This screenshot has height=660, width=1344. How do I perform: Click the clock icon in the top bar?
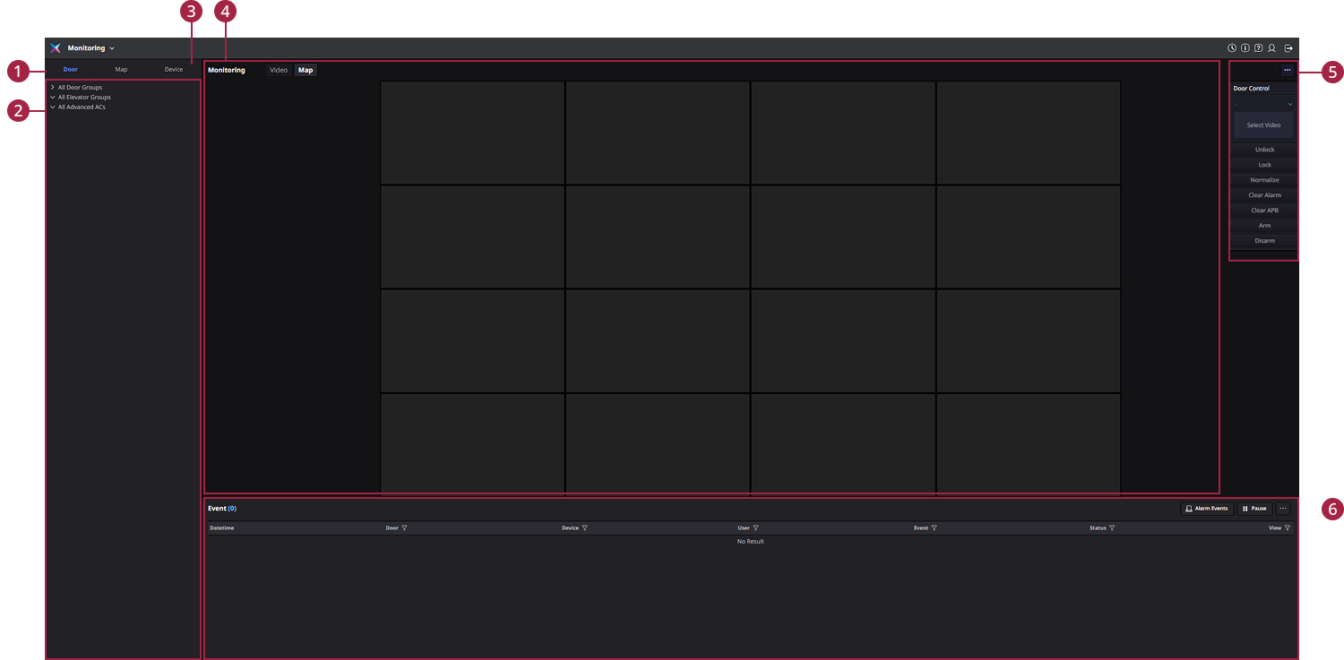tap(1232, 48)
